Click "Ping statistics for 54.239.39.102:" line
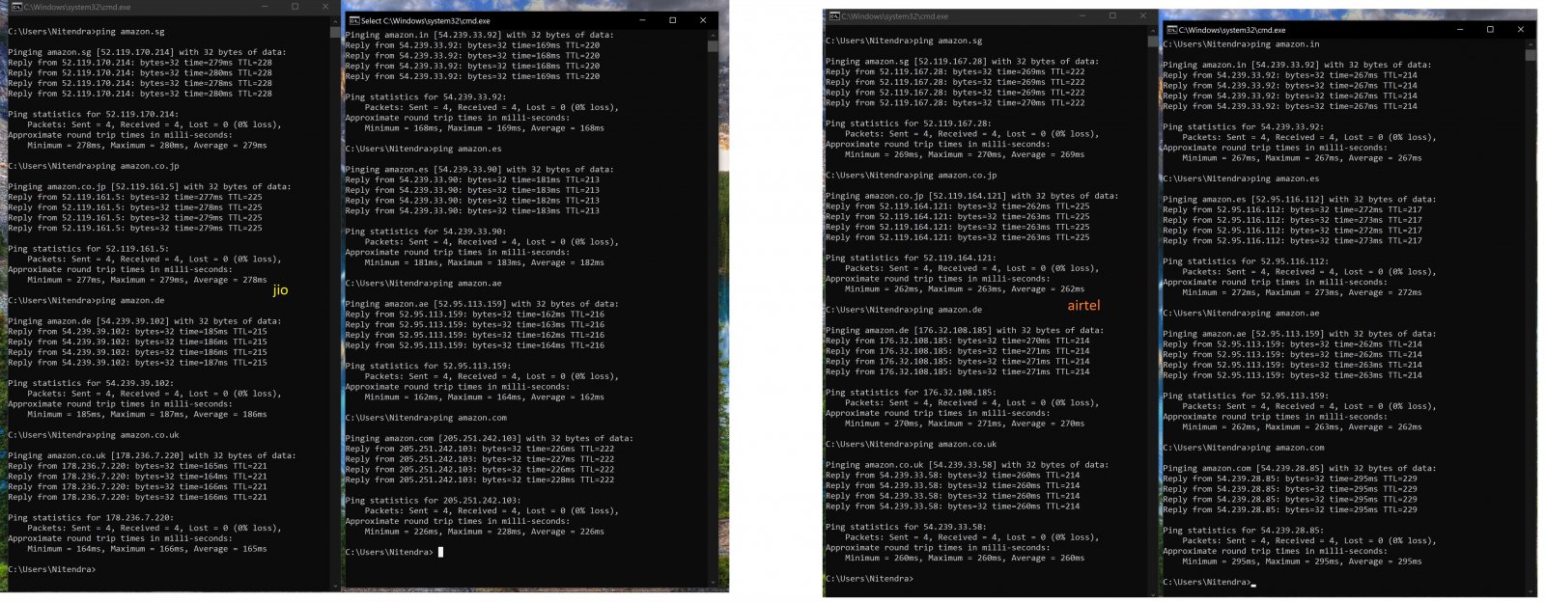1545x602 pixels. pos(91,383)
